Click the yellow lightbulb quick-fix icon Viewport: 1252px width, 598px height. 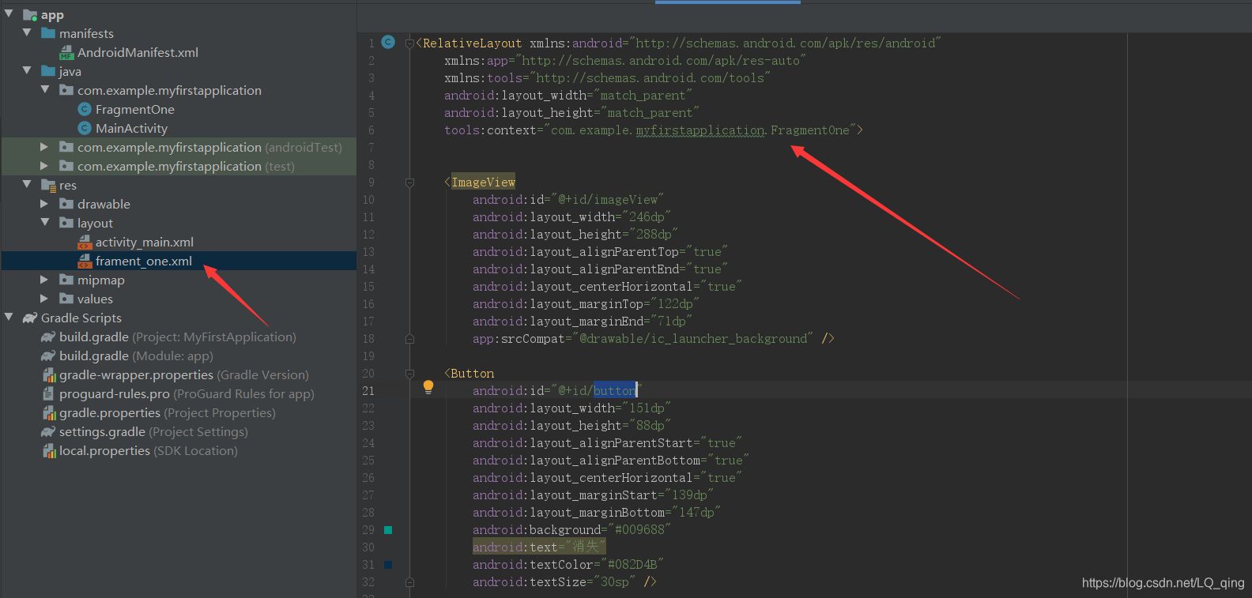click(x=428, y=387)
